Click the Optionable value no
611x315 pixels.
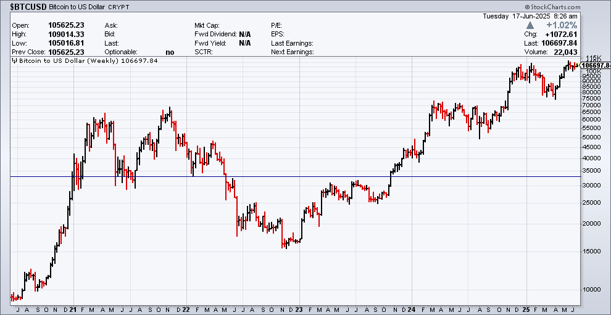coord(170,52)
